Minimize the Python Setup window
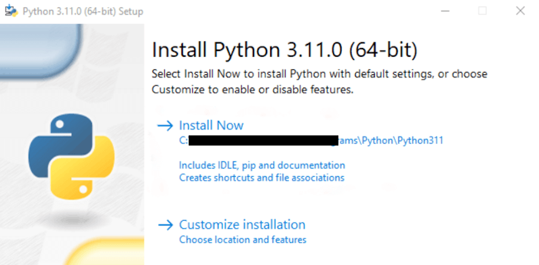 point(444,11)
